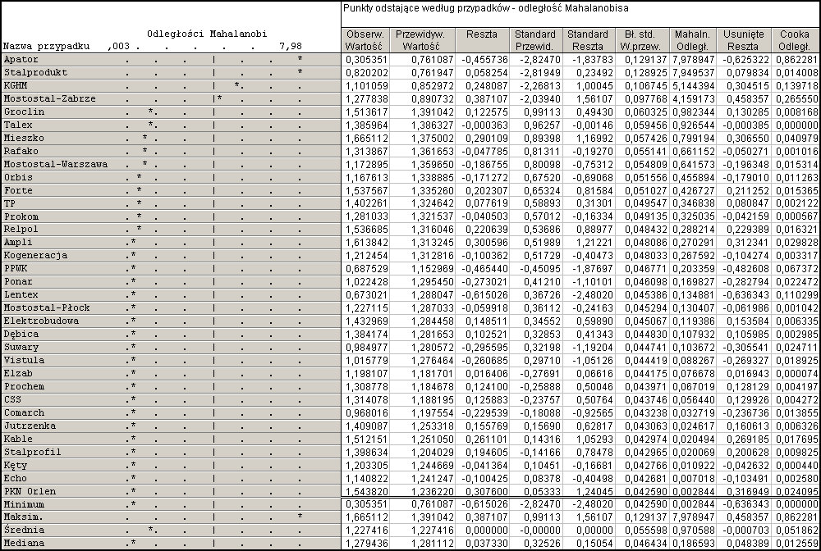Select the TP case name

point(9,203)
